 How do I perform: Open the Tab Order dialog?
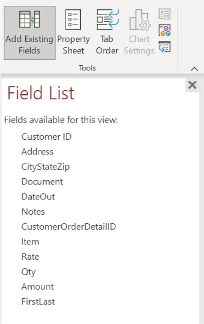click(107, 33)
